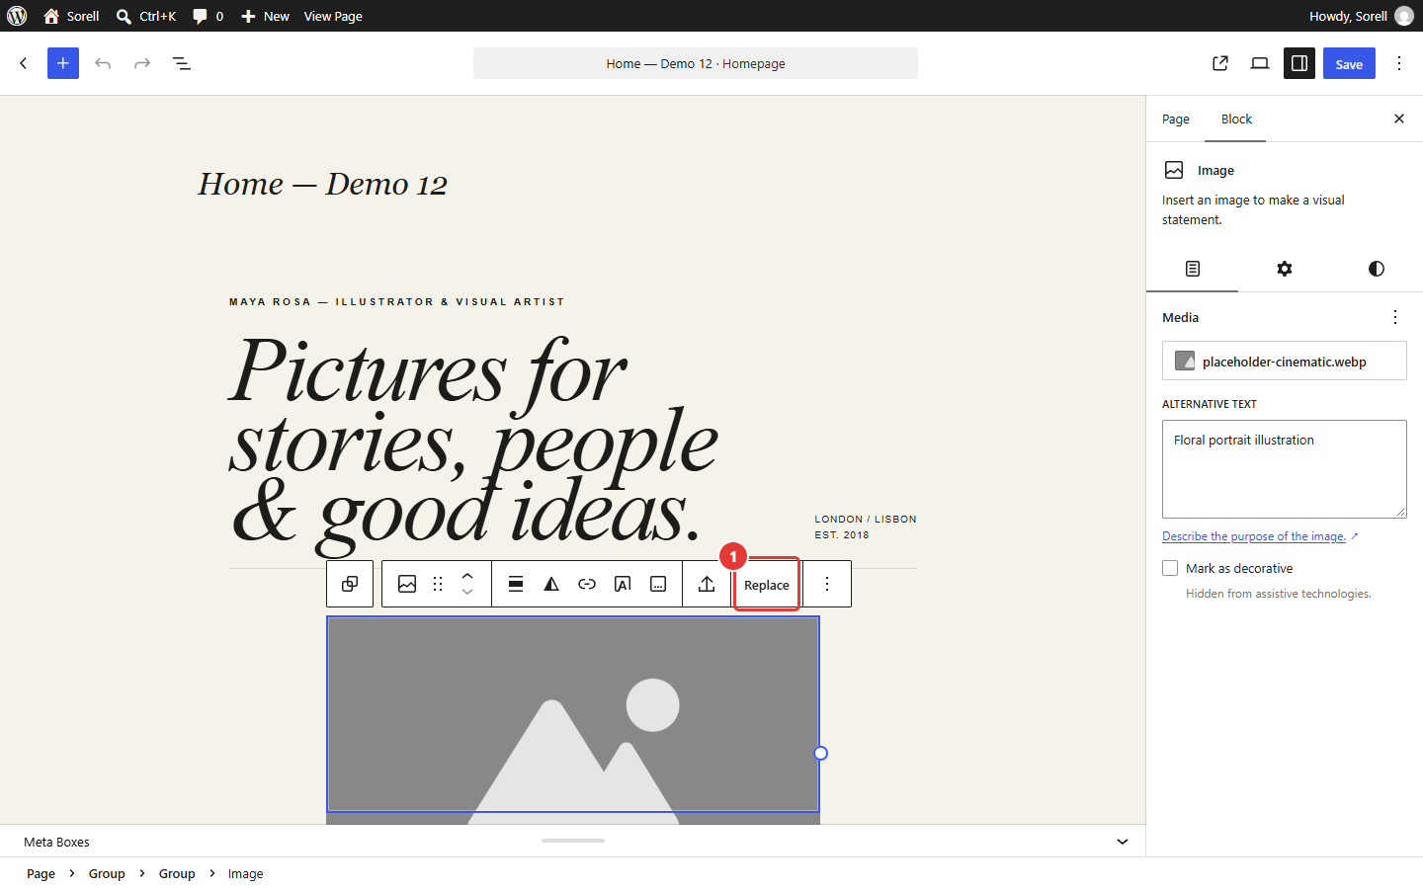Open the Media panel options menu
1423x889 pixels.
1395,317
